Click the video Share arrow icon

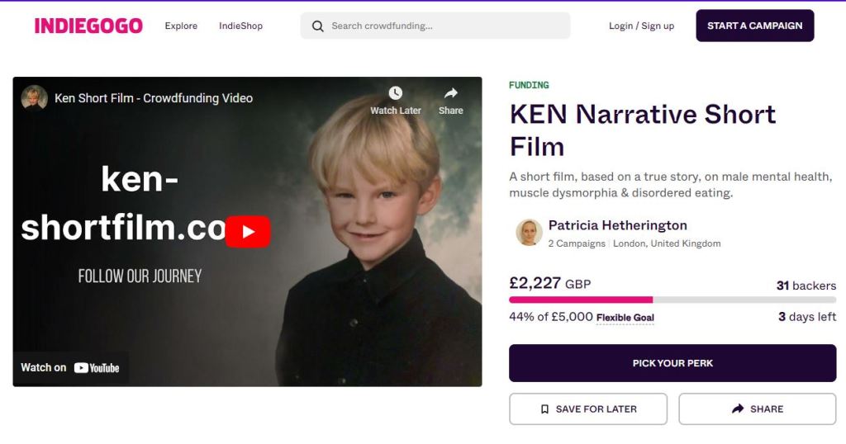click(451, 93)
